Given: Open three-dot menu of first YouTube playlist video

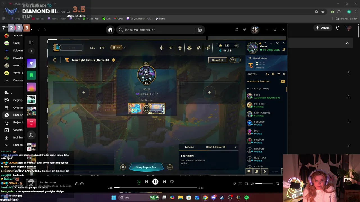Looking at the screenshot, I should (349, 73).
